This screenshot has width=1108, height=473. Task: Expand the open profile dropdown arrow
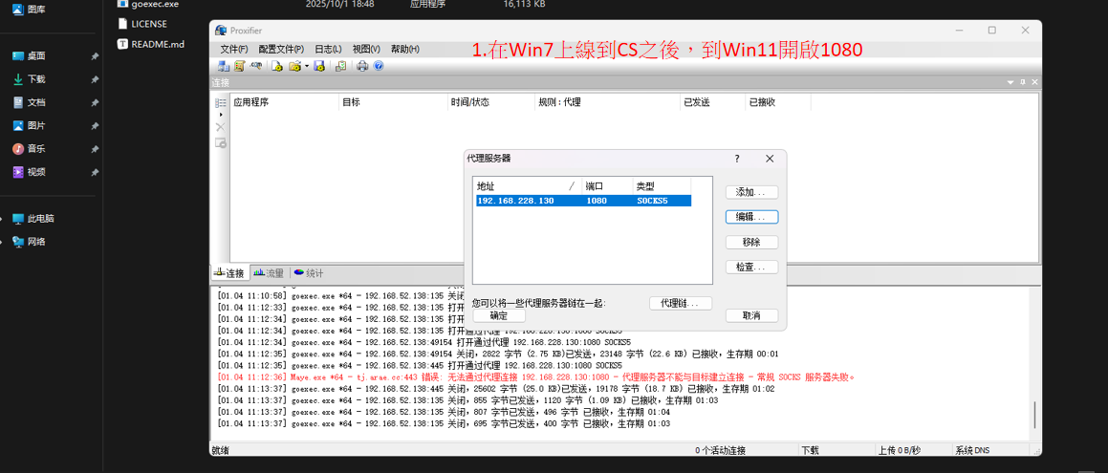pyautogui.click(x=307, y=66)
